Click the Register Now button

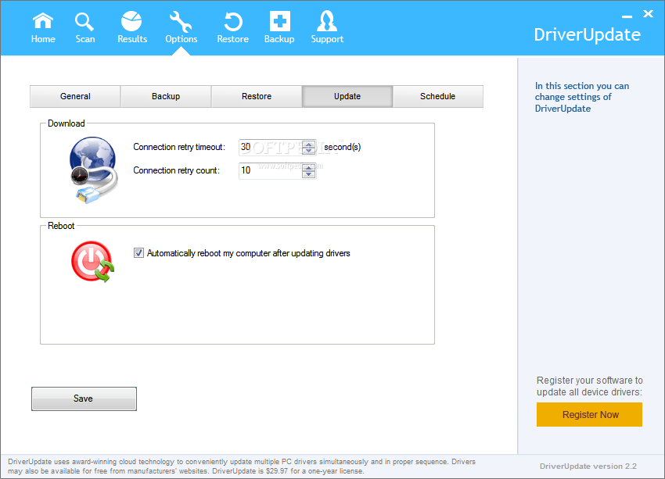[x=589, y=415]
